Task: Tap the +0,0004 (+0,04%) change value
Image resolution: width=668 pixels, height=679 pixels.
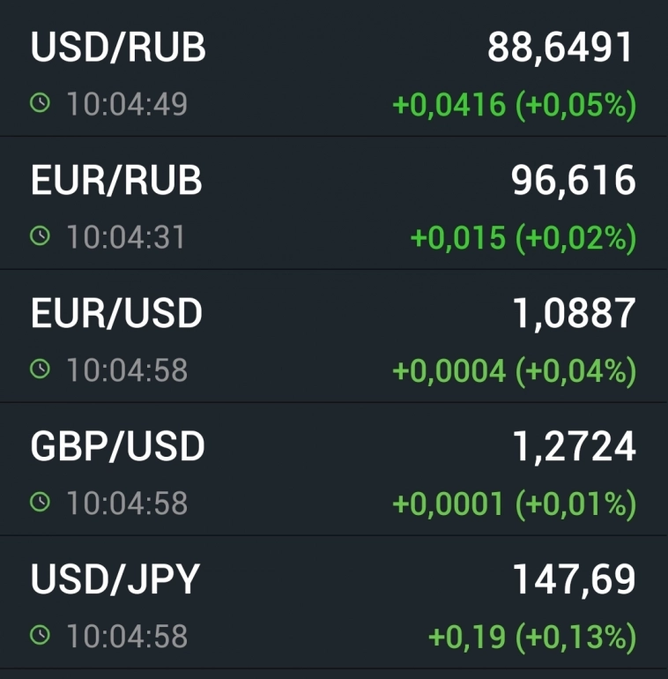Action: click(x=514, y=371)
